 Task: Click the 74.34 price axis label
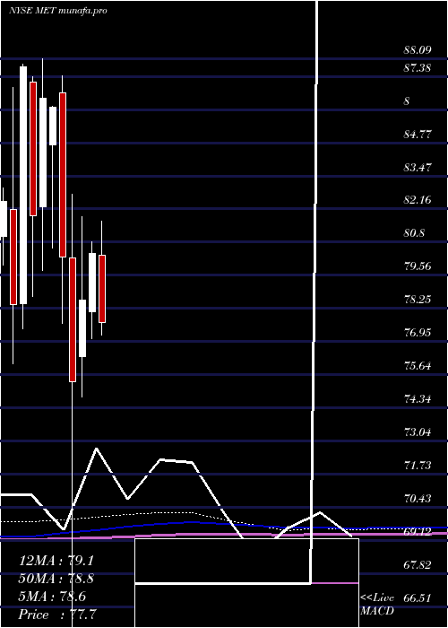point(418,399)
